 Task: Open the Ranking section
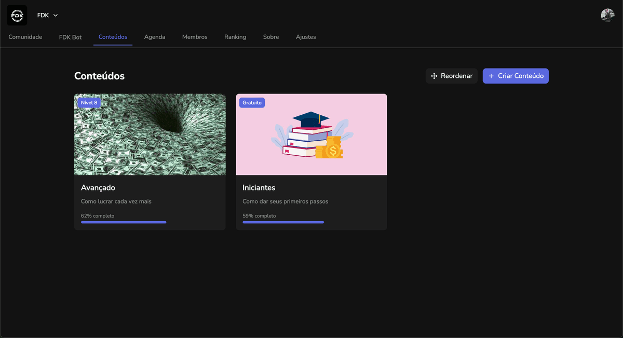pyautogui.click(x=235, y=37)
